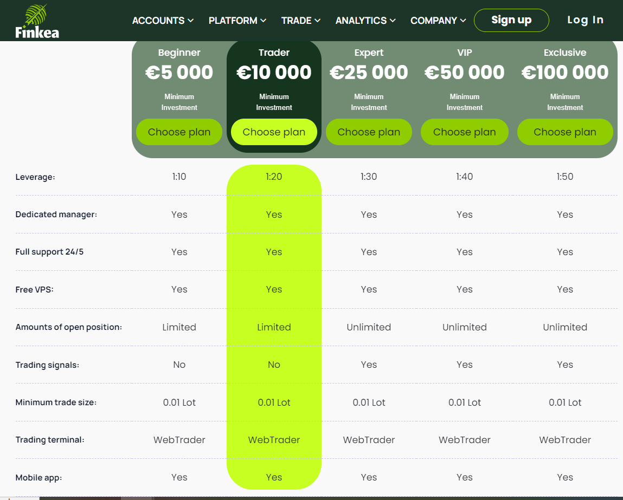The height and width of the screenshot is (500, 623).
Task: Choose plan under the Exclusive tier
Action: tap(564, 132)
